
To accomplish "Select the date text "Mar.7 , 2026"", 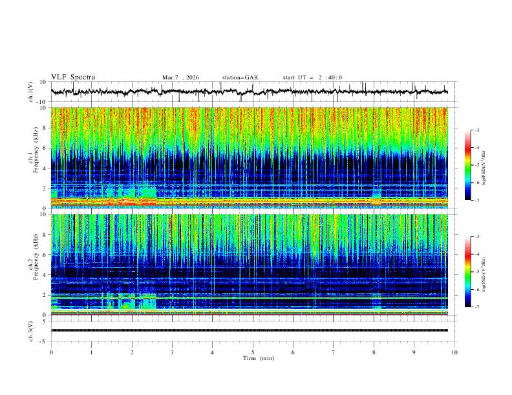I will [180, 77].
